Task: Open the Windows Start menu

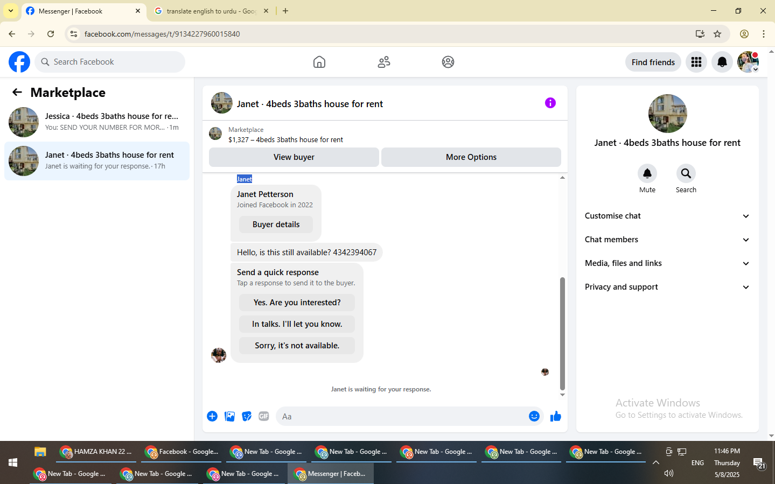Action: pos(13,462)
